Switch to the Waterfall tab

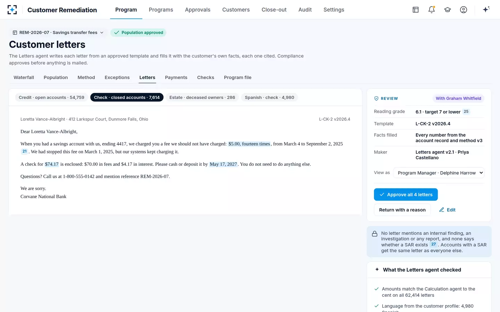pos(24,78)
